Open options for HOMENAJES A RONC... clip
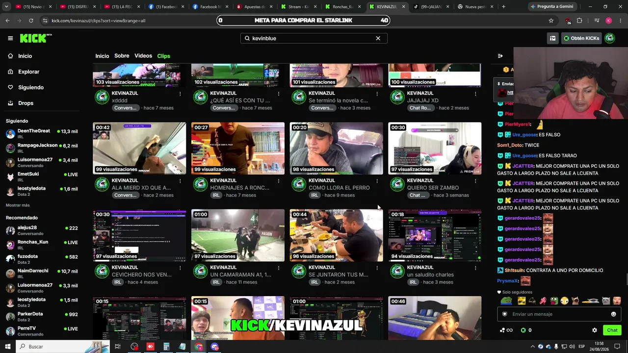Screen dimensions: 628x353 point(279,181)
